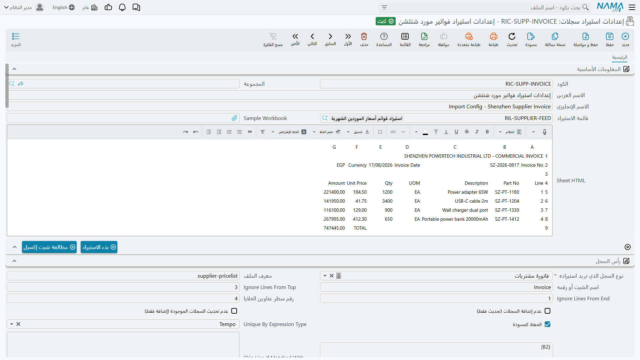Click the بدء الاستيراد button
The width and height of the screenshot is (640, 360).
[x=99, y=247]
